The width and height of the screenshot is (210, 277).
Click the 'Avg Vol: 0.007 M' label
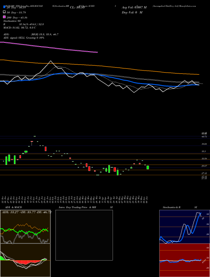tap(134, 8)
